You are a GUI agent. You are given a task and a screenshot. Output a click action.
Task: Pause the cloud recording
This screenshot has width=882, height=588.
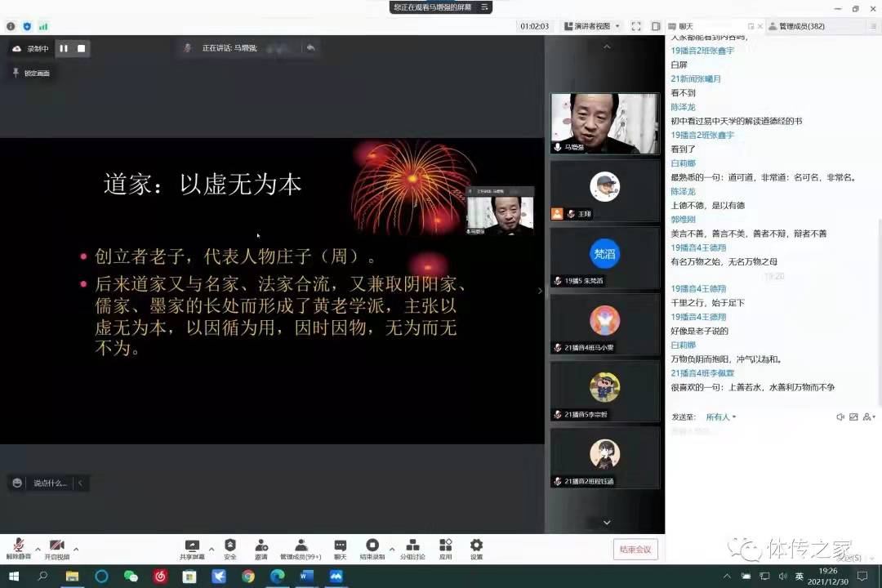point(64,48)
